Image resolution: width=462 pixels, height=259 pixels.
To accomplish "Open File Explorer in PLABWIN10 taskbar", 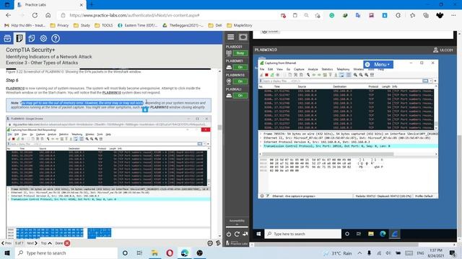I will coord(370,234).
